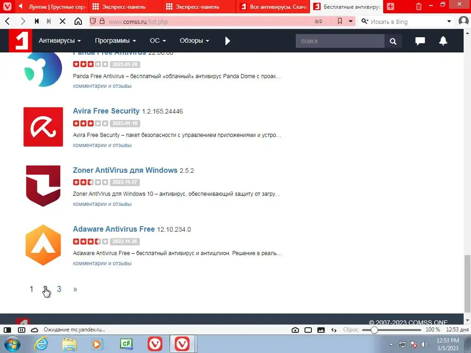This screenshot has width=471, height=353.
Task: Go back to previous page
Action: point(8,21)
